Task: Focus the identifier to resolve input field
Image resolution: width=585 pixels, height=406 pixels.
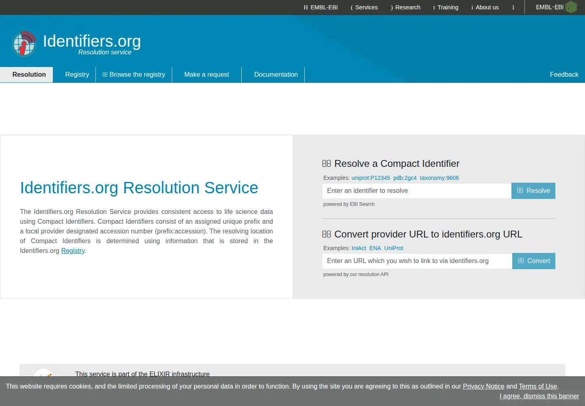Action: click(417, 191)
